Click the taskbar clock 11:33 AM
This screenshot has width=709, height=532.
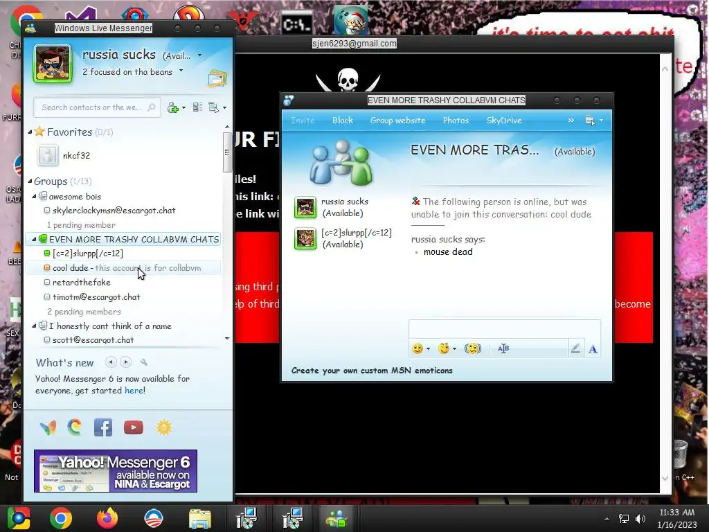point(676,513)
